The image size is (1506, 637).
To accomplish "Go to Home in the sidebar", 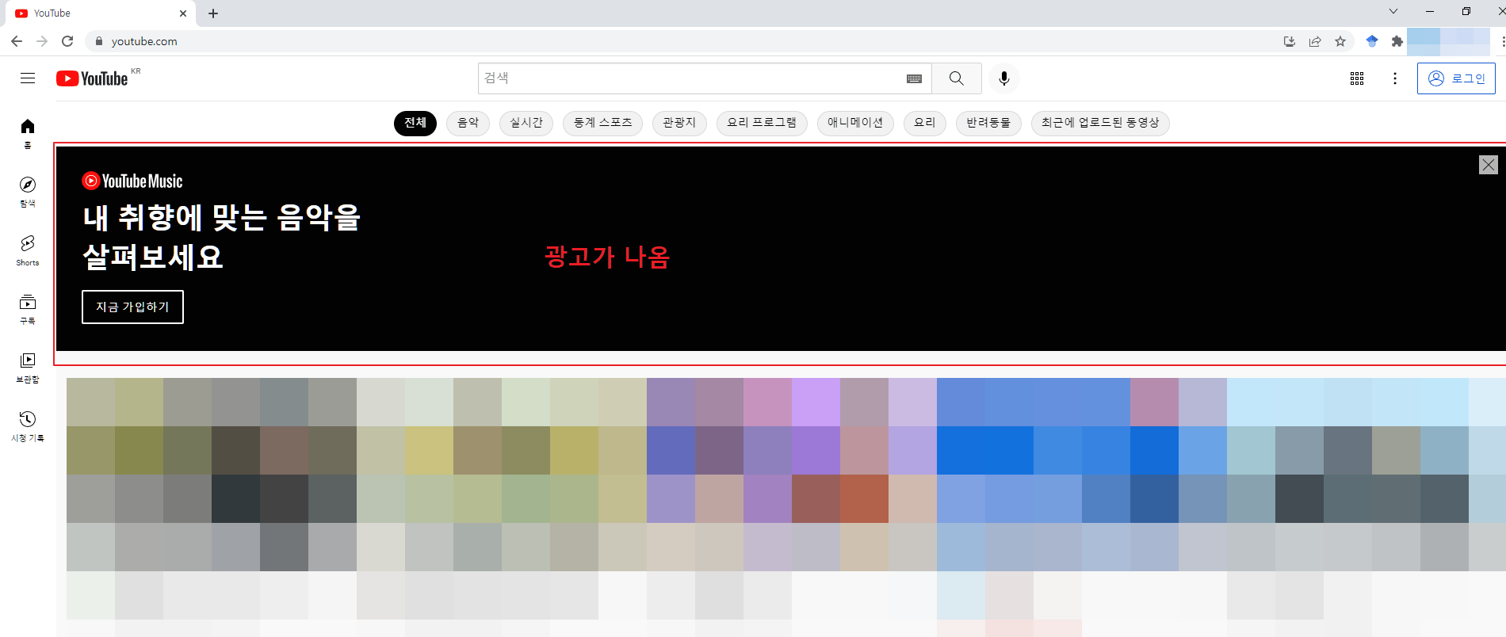I will (x=28, y=133).
